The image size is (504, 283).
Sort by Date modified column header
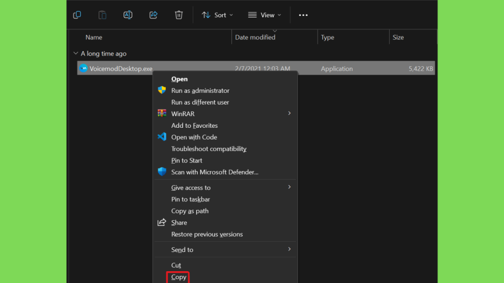pos(255,37)
